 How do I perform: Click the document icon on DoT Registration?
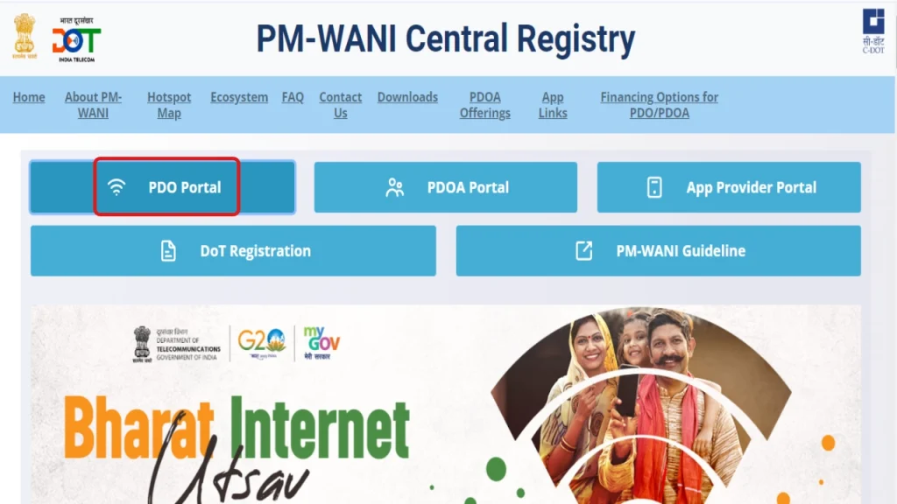click(x=168, y=251)
